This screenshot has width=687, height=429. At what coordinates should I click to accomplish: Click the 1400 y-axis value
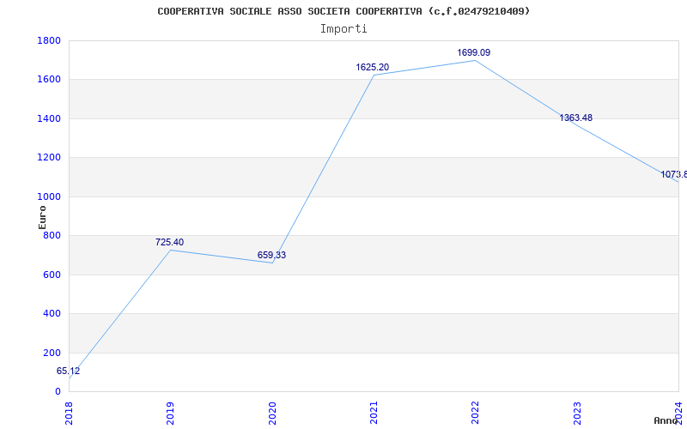click(49, 118)
